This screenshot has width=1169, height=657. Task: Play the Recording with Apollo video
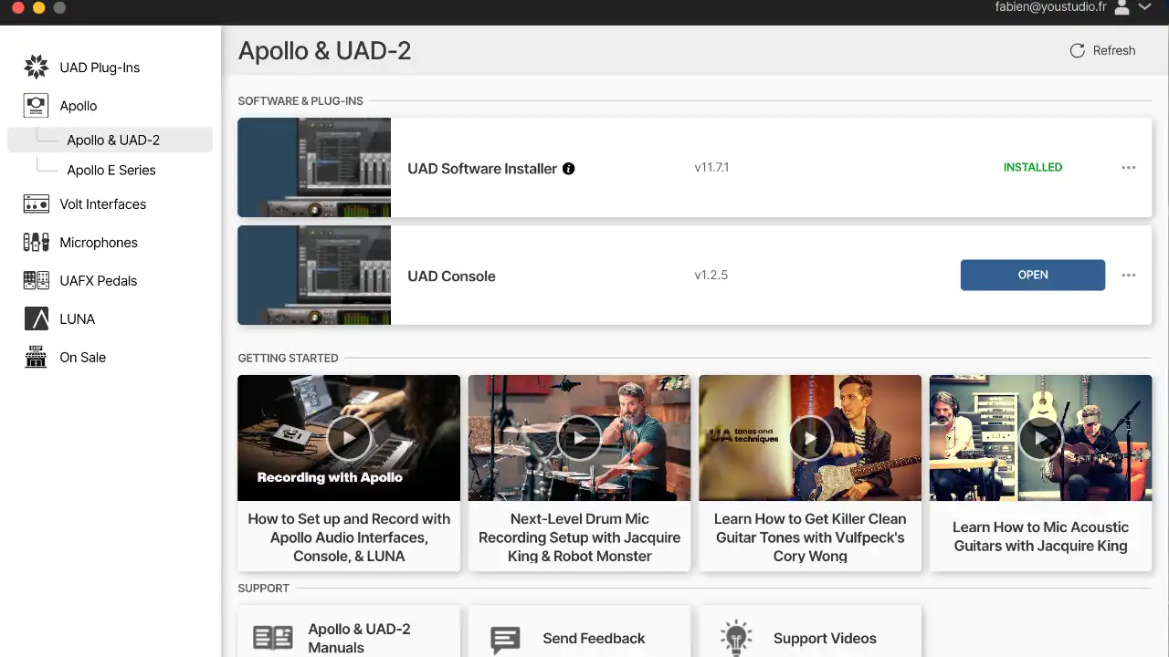tap(349, 438)
